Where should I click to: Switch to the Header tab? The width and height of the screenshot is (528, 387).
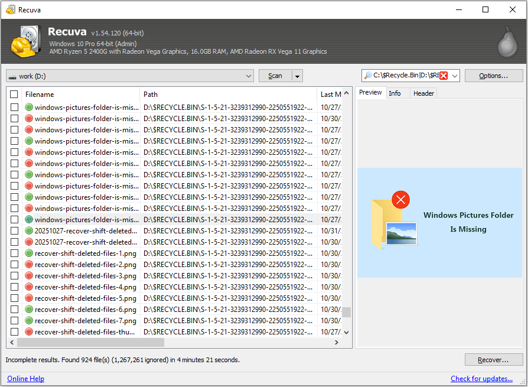[423, 93]
